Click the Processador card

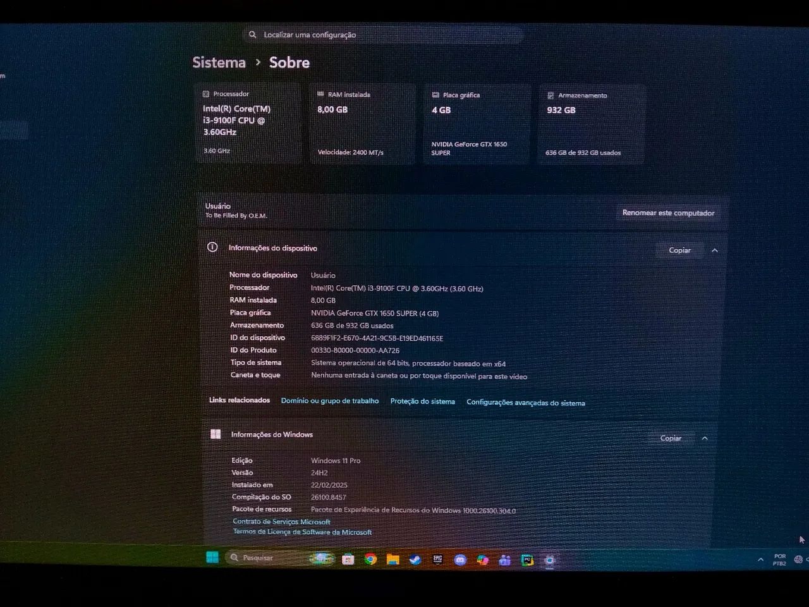coord(249,123)
